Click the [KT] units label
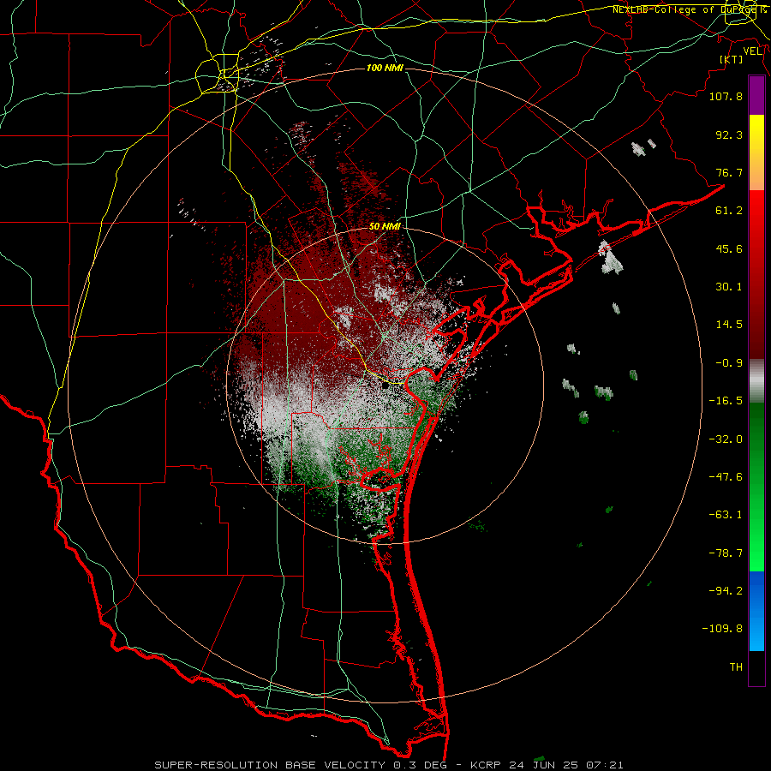The image size is (771, 771). 732,59
